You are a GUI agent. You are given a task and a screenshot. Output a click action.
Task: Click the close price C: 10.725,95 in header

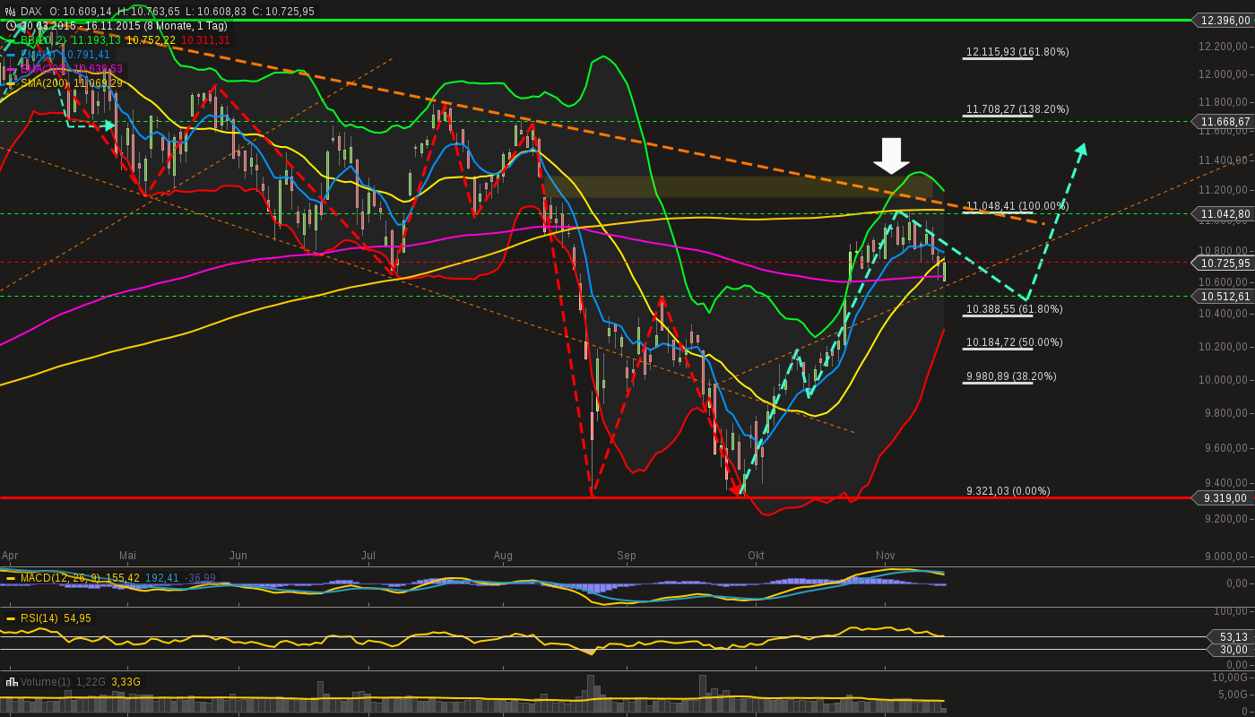pos(282,12)
